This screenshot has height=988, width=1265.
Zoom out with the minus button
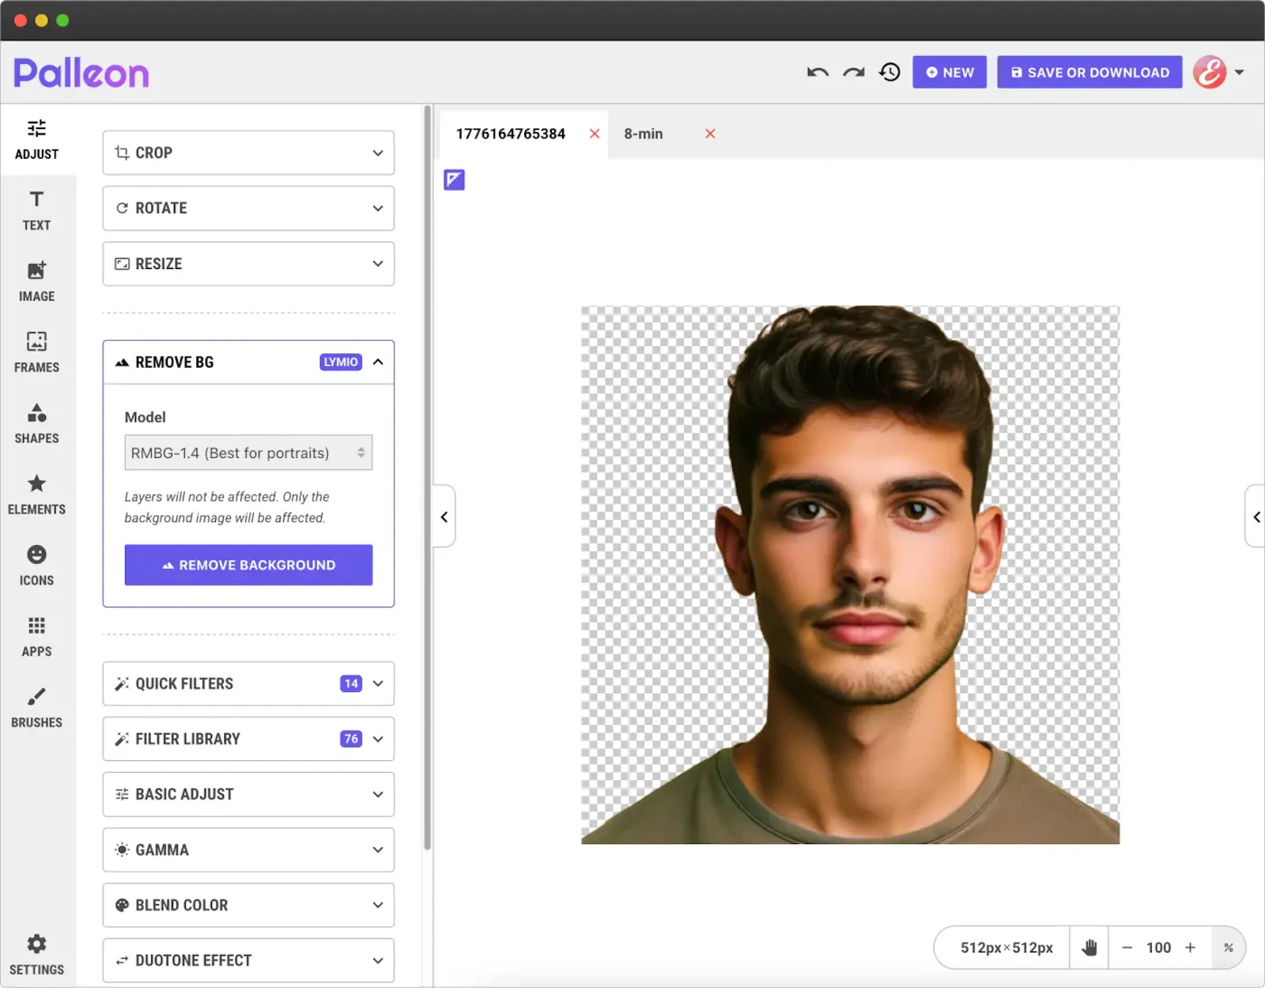click(x=1127, y=948)
